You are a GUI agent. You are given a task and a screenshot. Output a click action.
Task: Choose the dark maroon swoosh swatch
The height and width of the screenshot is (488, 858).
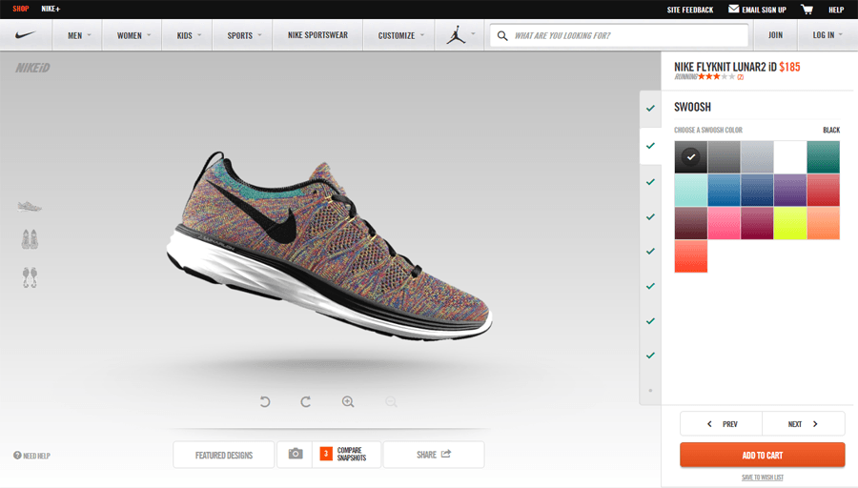click(690, 223)
